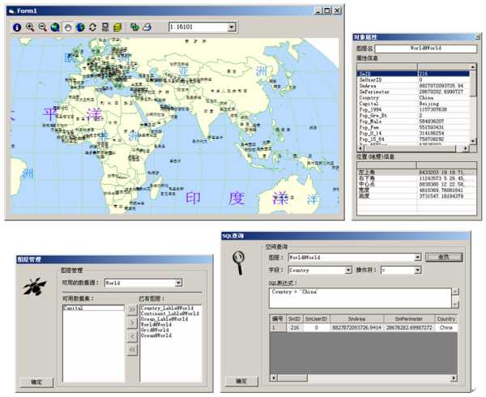This screenshot has width=486, height=397.
Task: Activate the zoom in magnifier tool
Action: coord(30,28)
